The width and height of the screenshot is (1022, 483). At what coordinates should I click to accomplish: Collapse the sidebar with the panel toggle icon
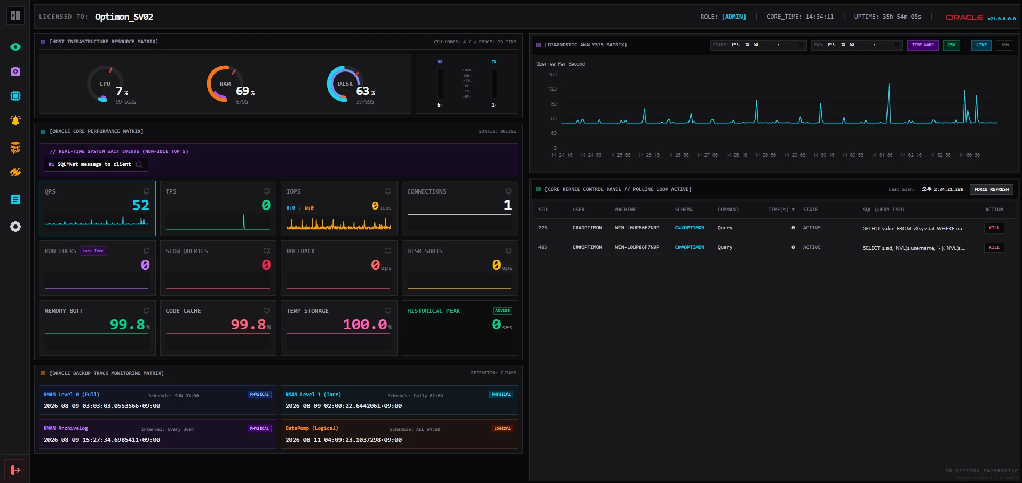click(x=15, y=15)
